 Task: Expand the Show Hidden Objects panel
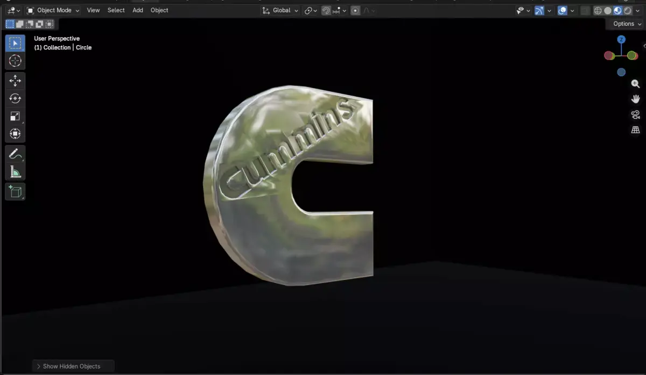[x=73, y=366]
